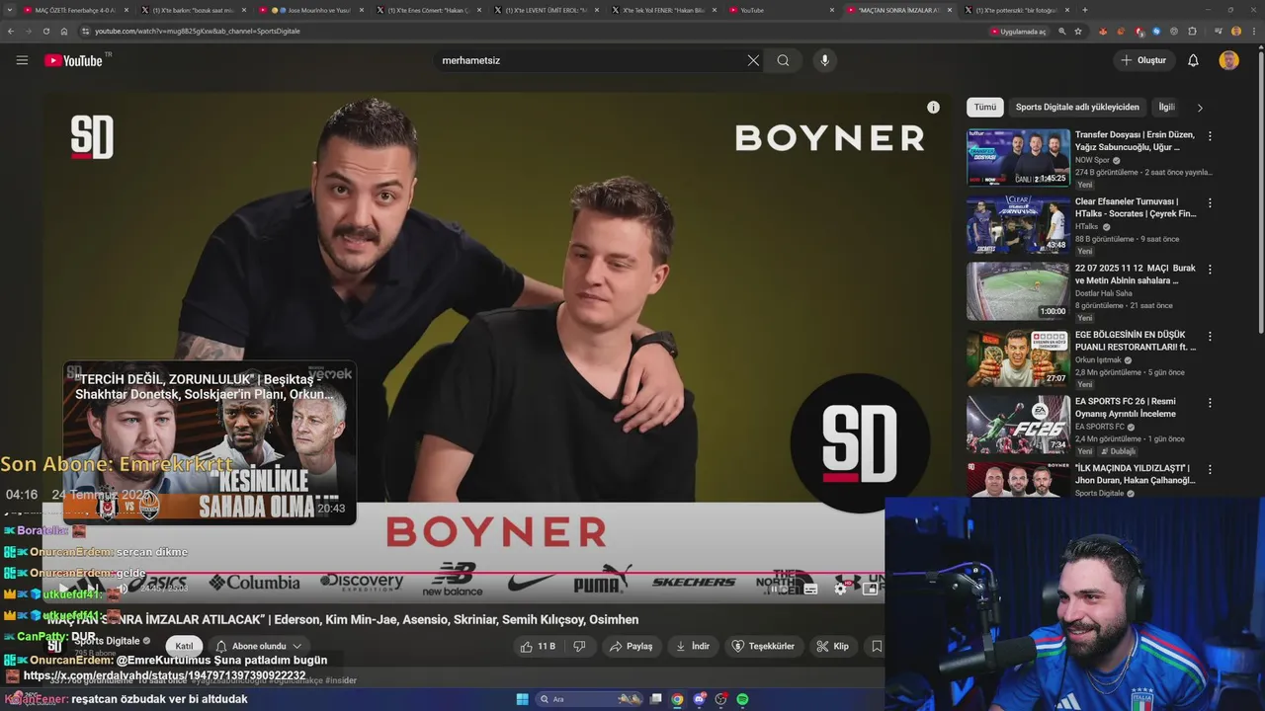Open Google Chrome from taskbar
This screenshot has width=1265, height=711.
point(677,699)
